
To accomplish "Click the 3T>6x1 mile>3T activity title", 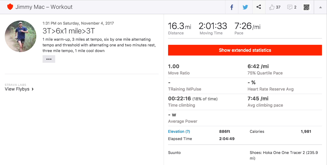I will click(x=68, y=31).
